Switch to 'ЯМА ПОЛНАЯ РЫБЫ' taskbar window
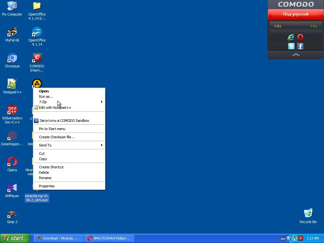Screen dimensions: 324x243 (109, 238)
